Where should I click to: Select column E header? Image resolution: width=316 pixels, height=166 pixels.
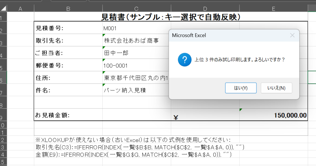273,9
